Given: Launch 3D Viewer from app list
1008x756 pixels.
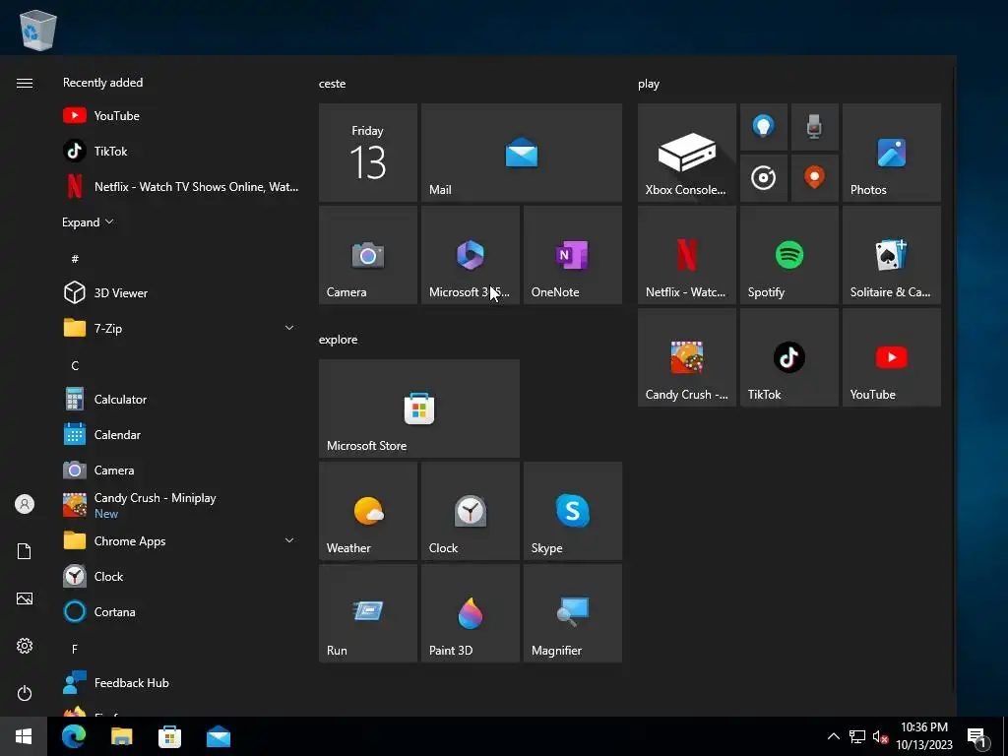Looking at the screenshot, I should tap(179, 292).
